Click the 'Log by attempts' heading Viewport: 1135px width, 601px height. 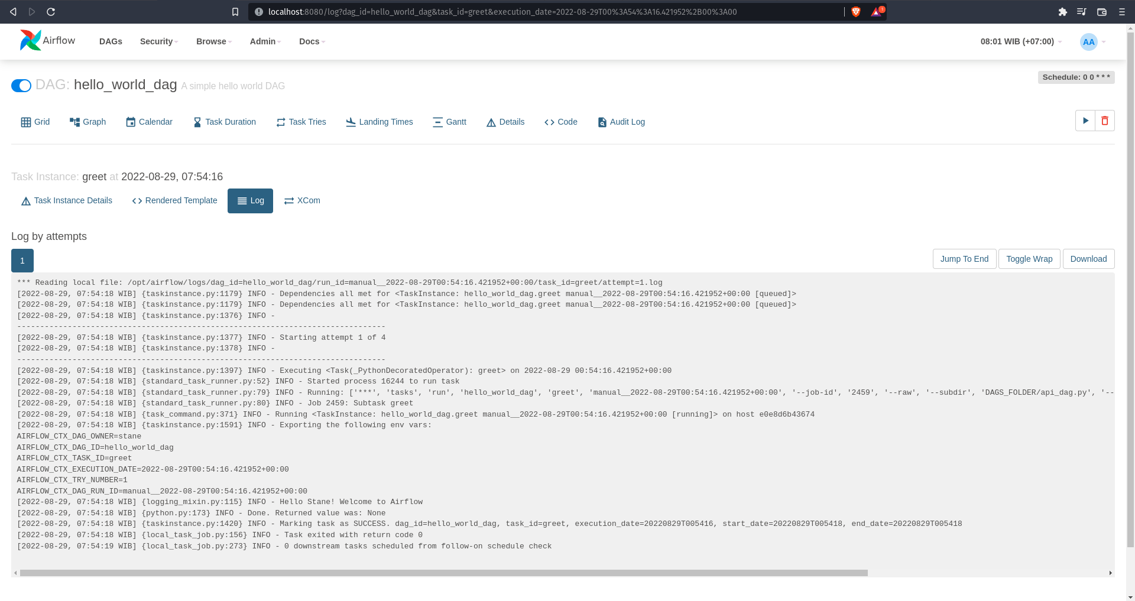point(49,236)
